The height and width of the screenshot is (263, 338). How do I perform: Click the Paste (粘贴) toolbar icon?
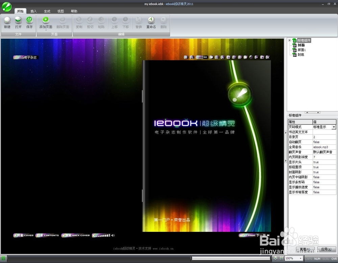click(101, 20)
